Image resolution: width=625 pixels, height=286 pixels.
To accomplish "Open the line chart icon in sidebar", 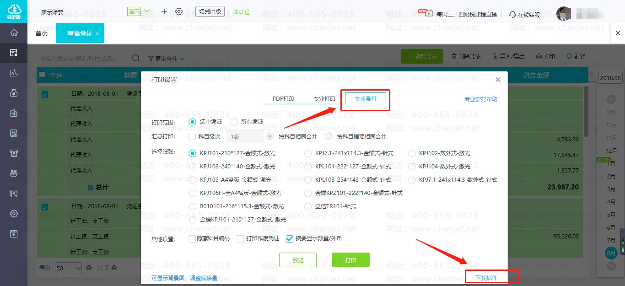I will pyautogui.click(x=14, y=73).
